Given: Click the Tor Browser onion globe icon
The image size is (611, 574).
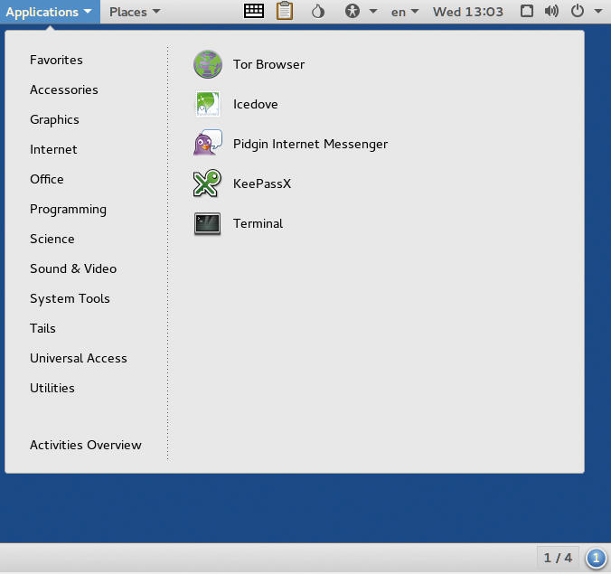Looking at the screenshot, I should [208, 64].
